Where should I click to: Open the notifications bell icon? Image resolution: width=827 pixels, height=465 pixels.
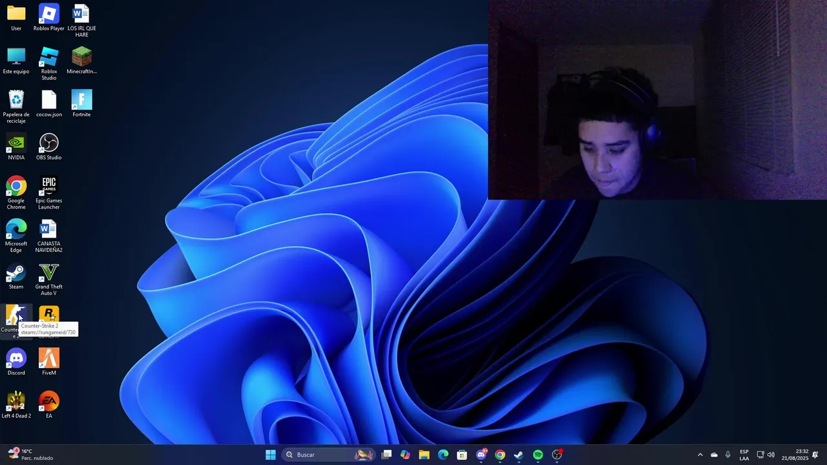click(815, 455)
